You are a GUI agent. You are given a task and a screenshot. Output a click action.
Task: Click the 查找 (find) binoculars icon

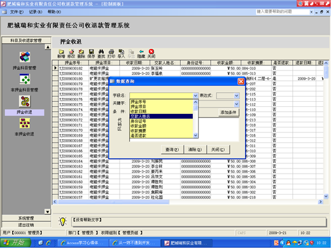[101, 52]
